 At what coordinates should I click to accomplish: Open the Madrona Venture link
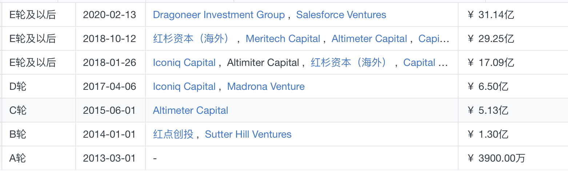pyautogui.click(x=266, y=87)
